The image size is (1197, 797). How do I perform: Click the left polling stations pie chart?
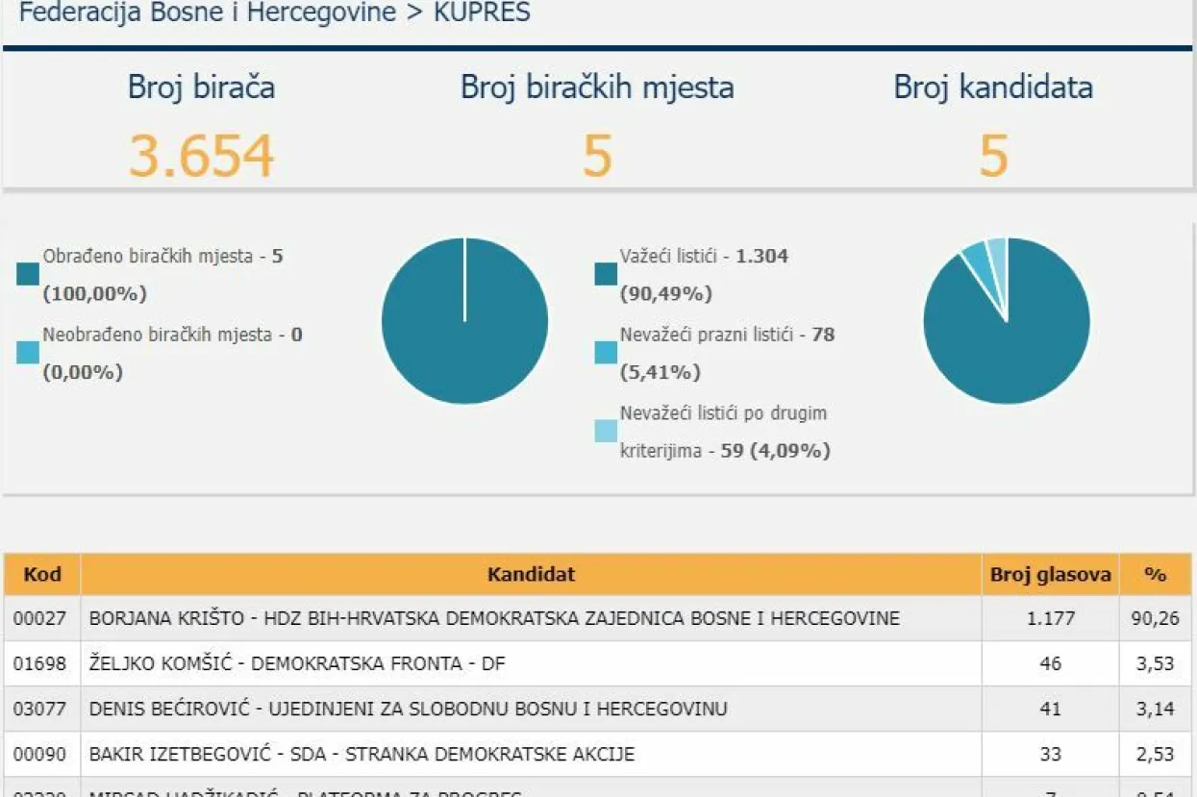click(464, 320)
